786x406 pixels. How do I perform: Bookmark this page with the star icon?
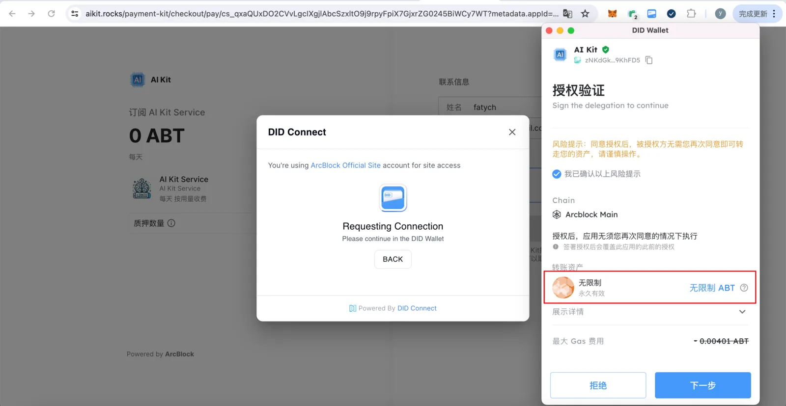(x=585, y=14)
